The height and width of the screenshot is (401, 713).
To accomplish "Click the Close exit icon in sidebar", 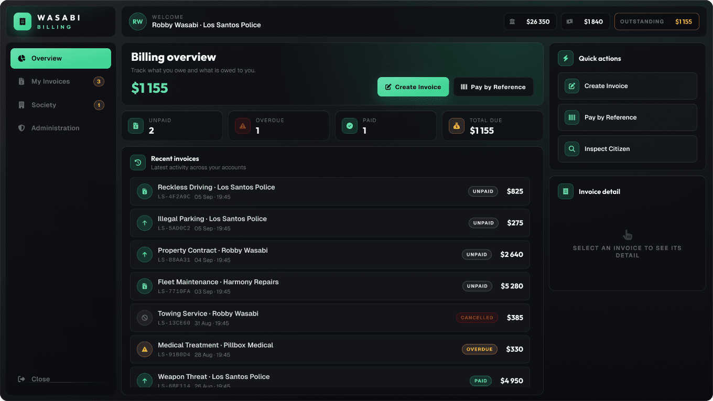I will [21, 379].
